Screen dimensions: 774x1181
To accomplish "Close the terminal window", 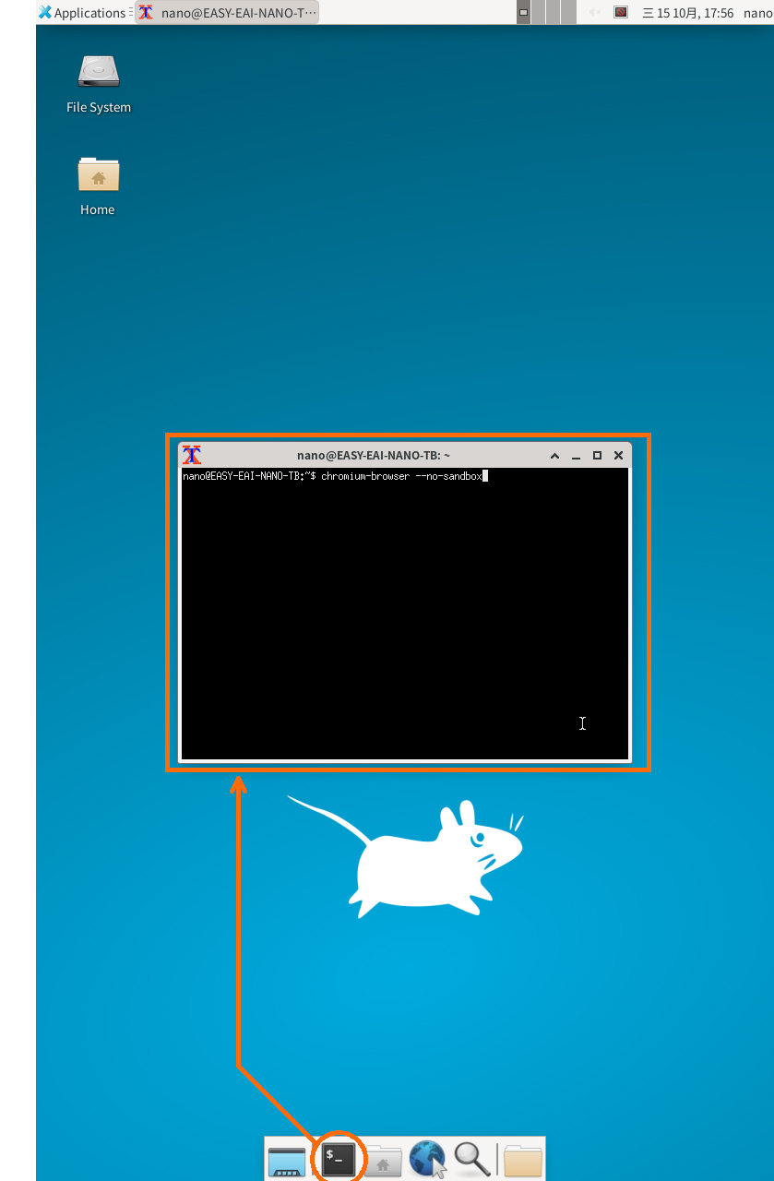I will (x=618, y=455).
